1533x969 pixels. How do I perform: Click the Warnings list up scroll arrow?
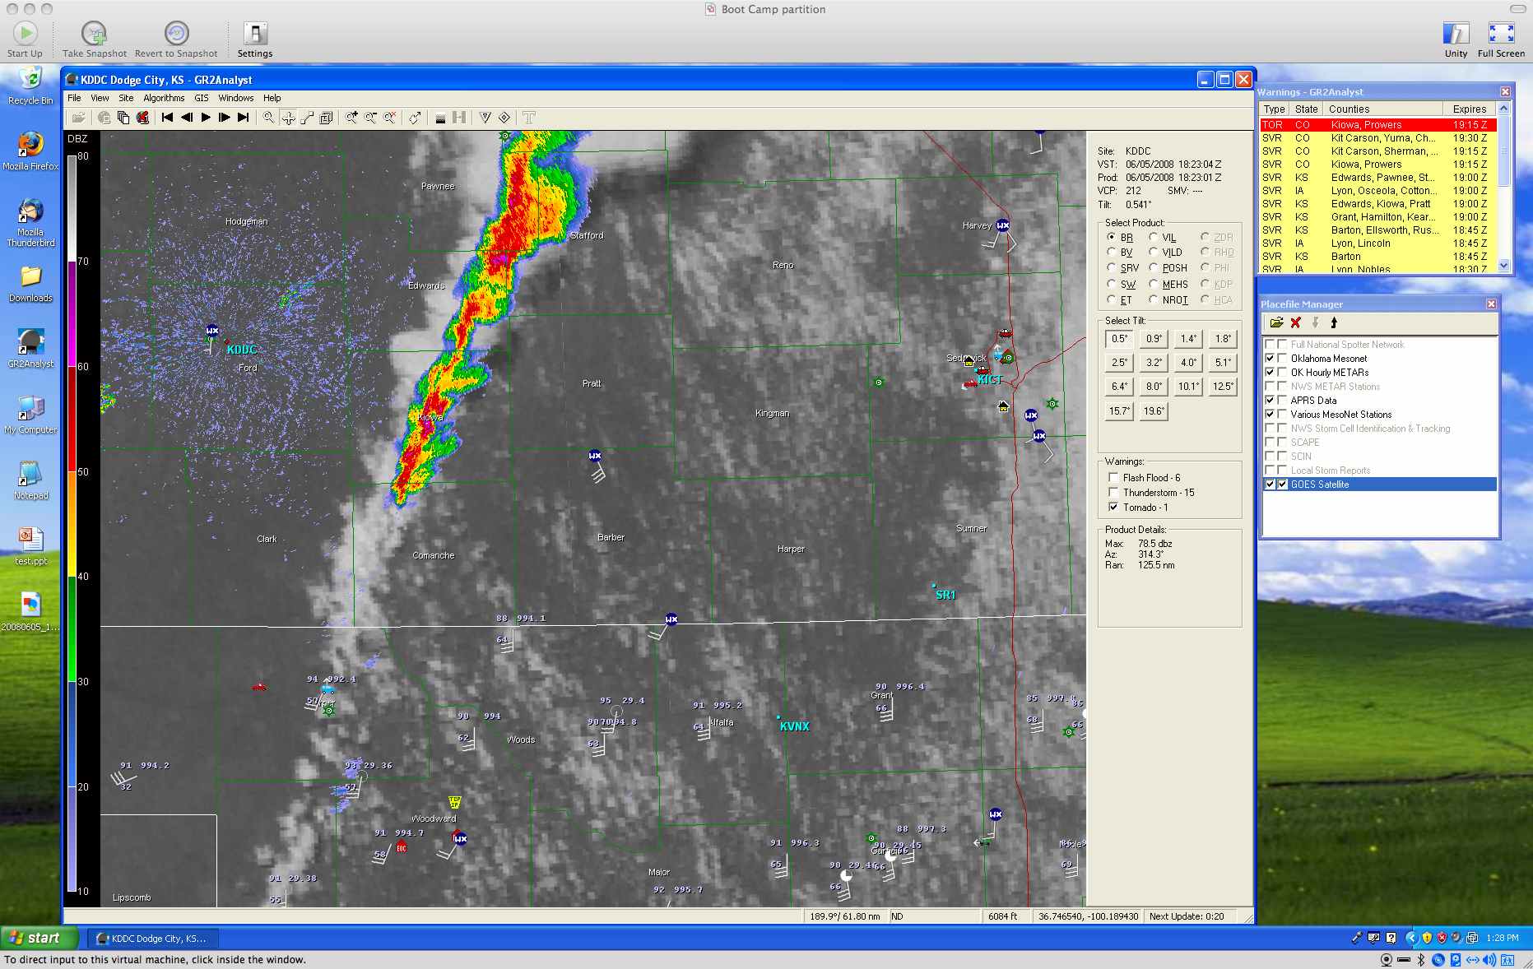click(1504, 109)
